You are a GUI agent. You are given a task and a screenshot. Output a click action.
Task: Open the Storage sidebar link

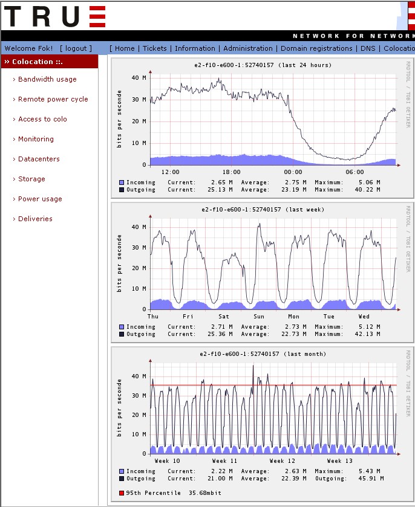(31, 179)
